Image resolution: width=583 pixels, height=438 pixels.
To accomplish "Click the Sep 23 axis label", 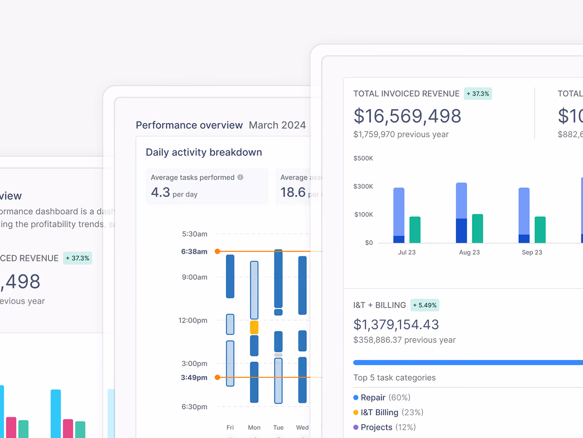I will [x=532, y=252].
